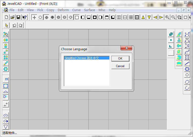The width and height of the screenshot is (193, 137).
Task: Select the yellow pick arrow tool
Action: coord(7,25)
